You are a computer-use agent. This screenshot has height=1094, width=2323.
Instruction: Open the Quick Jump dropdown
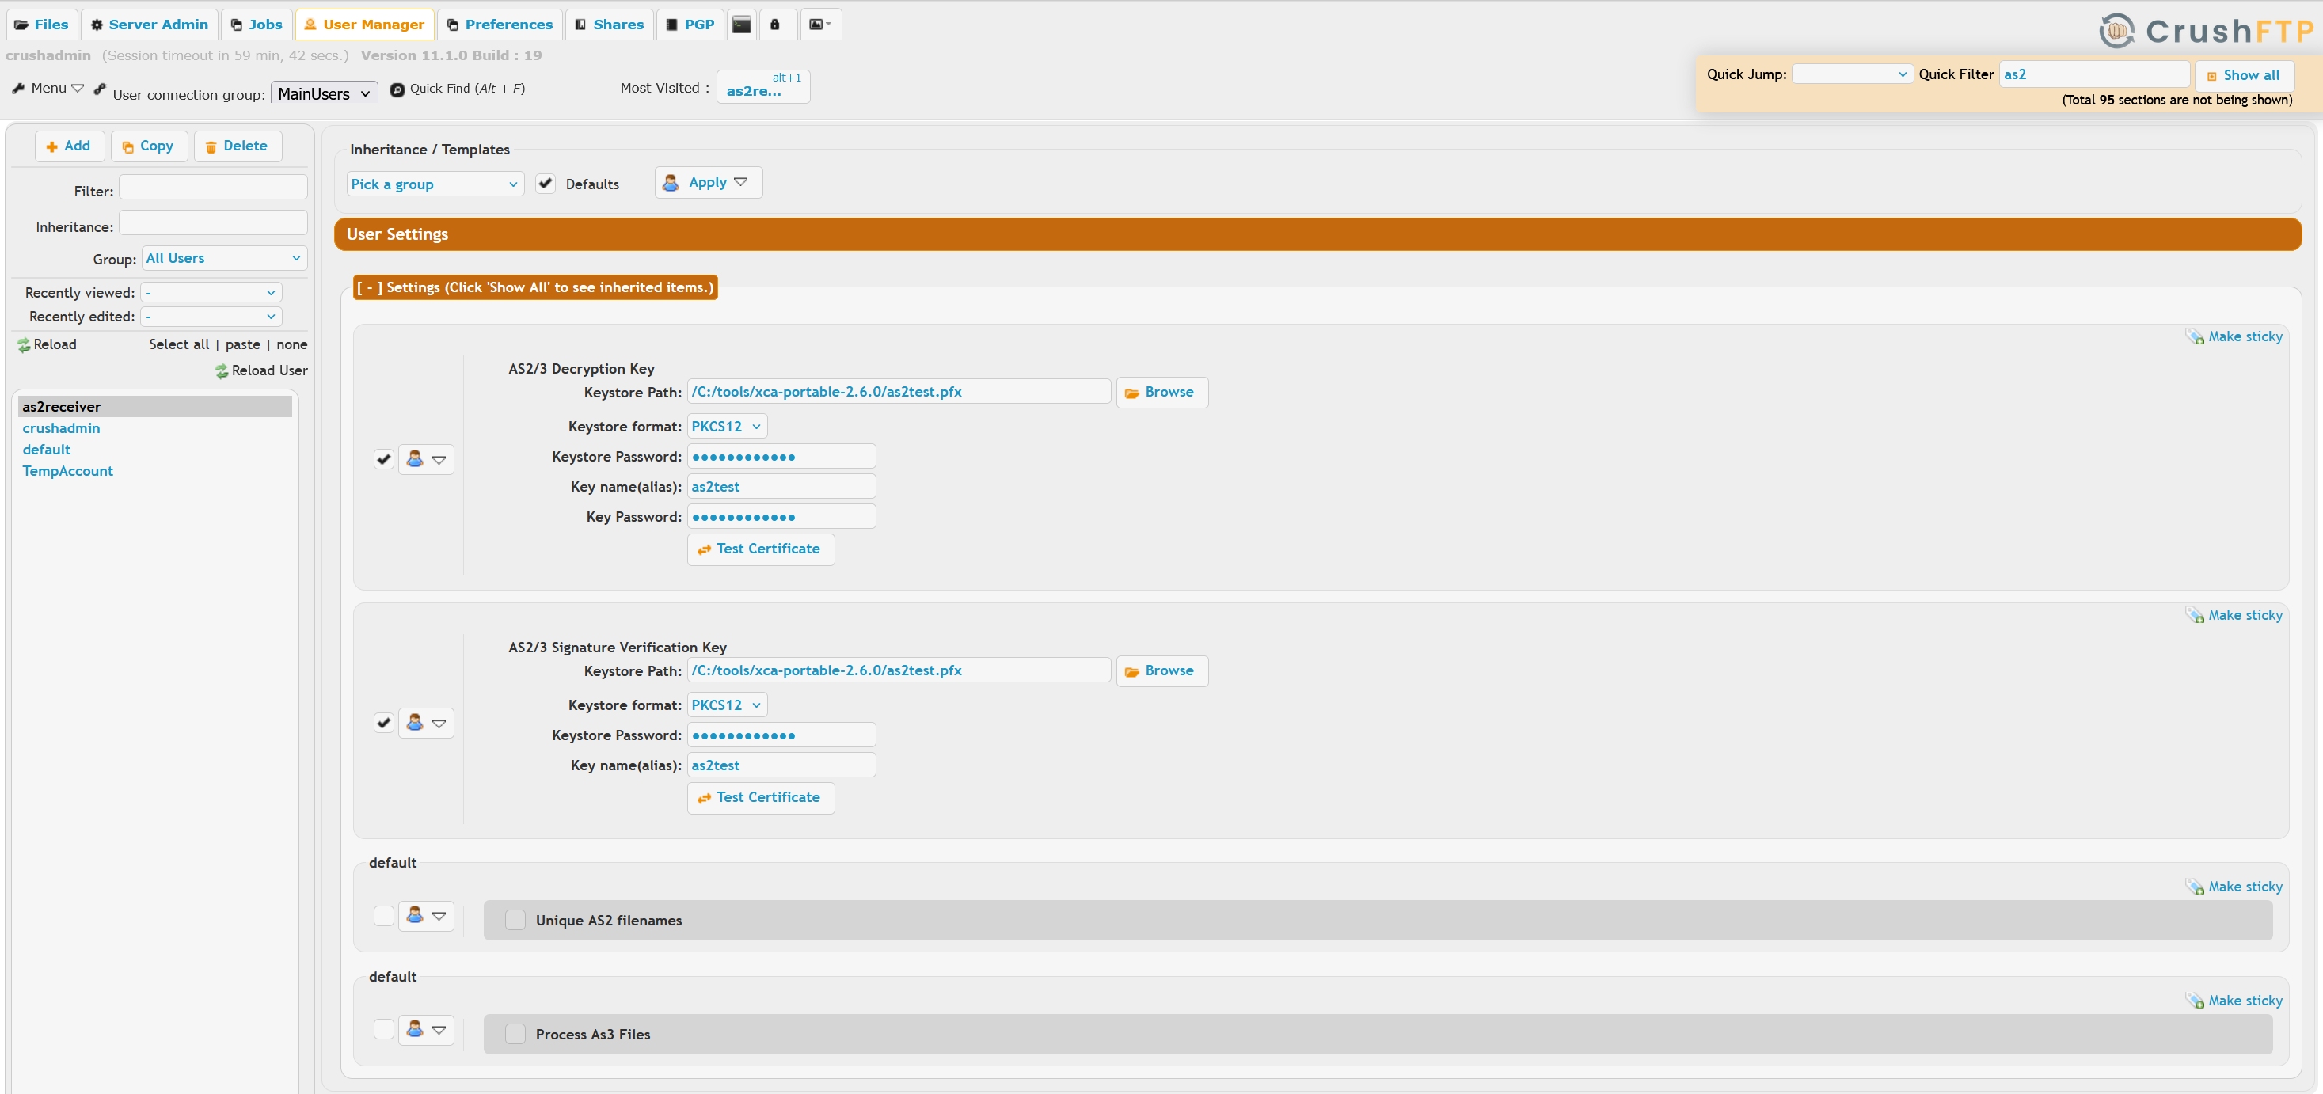click(x=1852, y=74)
